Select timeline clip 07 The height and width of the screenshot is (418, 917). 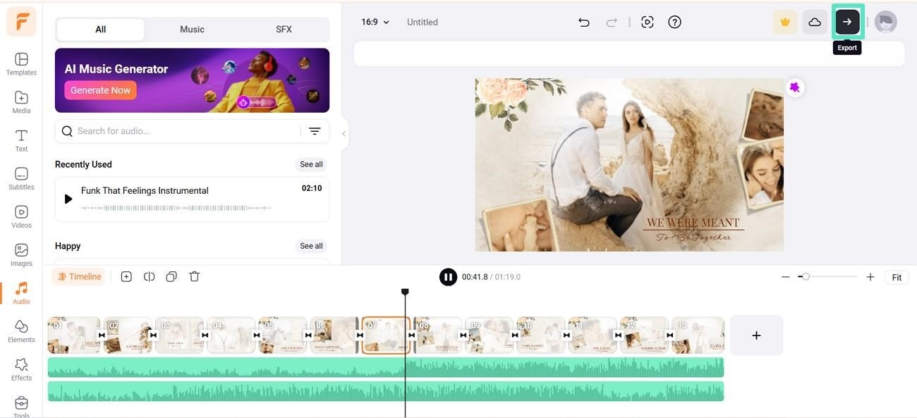point(386,336)
